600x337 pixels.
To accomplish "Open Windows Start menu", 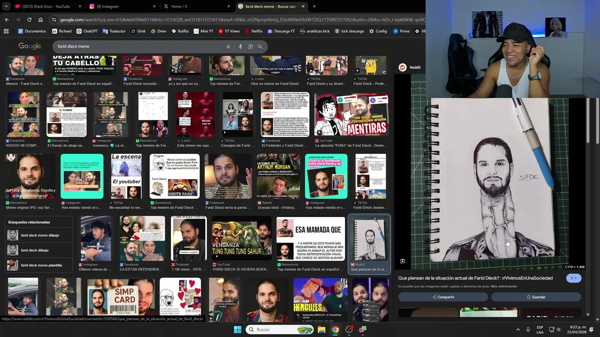I will coord(238,330).
